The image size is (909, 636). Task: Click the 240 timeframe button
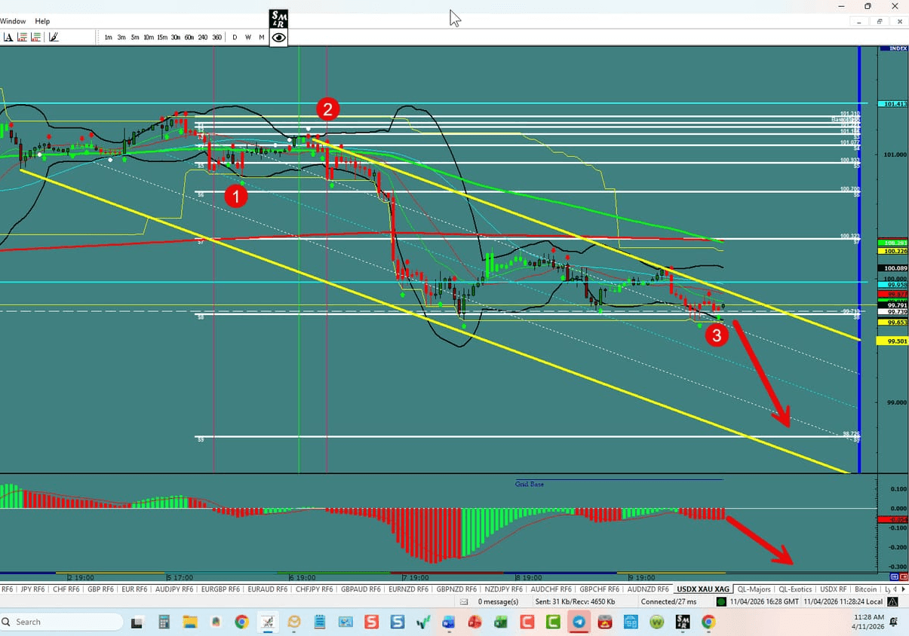pos(202,36)
